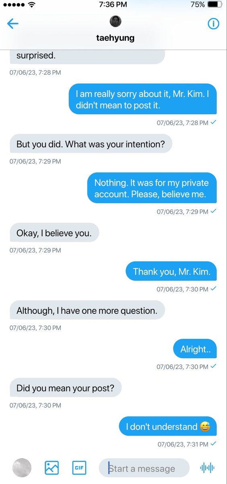Tap the voice message waveform icon
This screenshot has width=227, height=484.
207,468
